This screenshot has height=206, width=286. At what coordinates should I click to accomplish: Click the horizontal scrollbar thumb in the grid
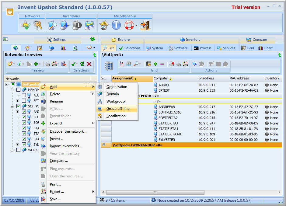(x=155, y=192)
